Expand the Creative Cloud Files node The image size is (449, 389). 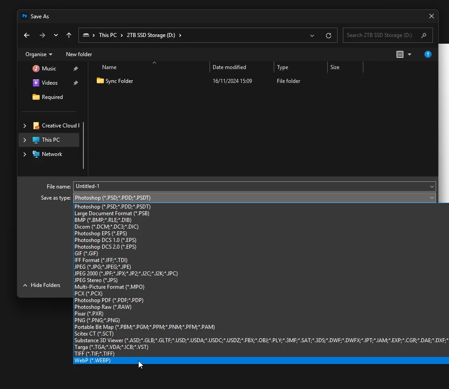click(25, 126)
